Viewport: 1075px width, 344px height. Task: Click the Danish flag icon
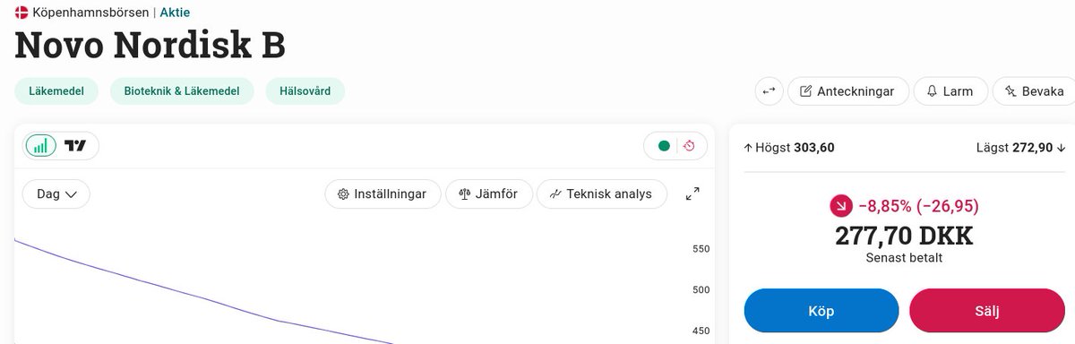[x=21, y=13]
